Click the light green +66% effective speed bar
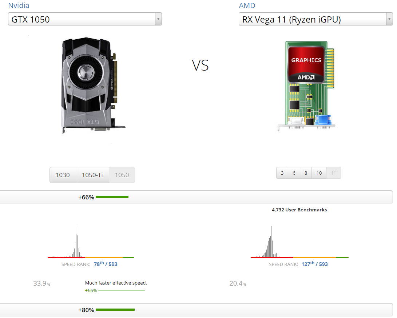The height and width of the screenshot is (318, 397). coord(122,290)
